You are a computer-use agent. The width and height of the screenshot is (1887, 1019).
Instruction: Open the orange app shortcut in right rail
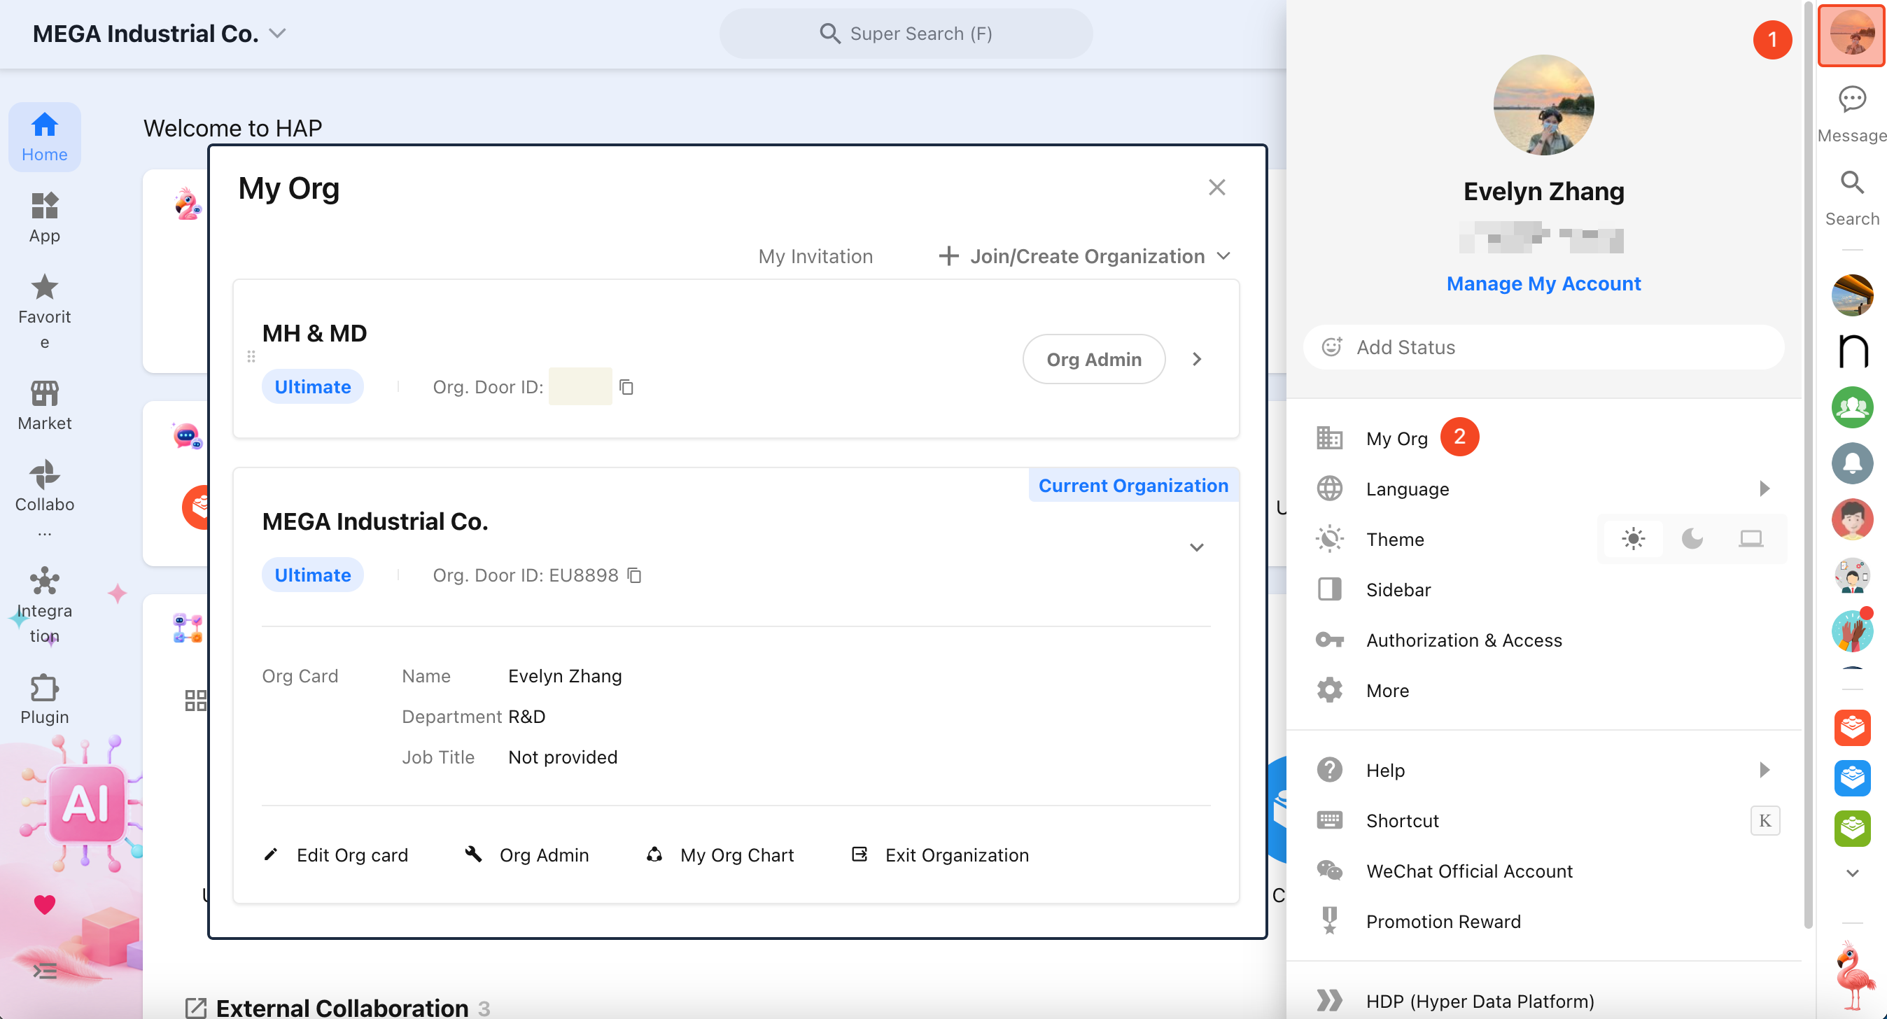tap(1852, 727)
